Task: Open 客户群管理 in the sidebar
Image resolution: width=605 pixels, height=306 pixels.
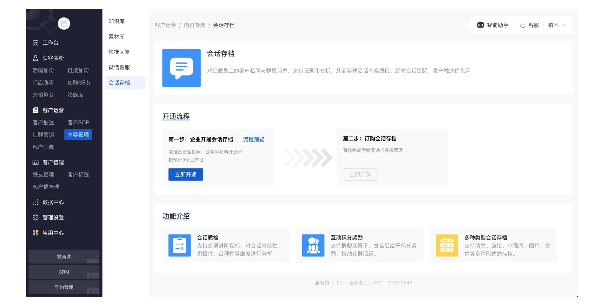Action: coord(46,187)
